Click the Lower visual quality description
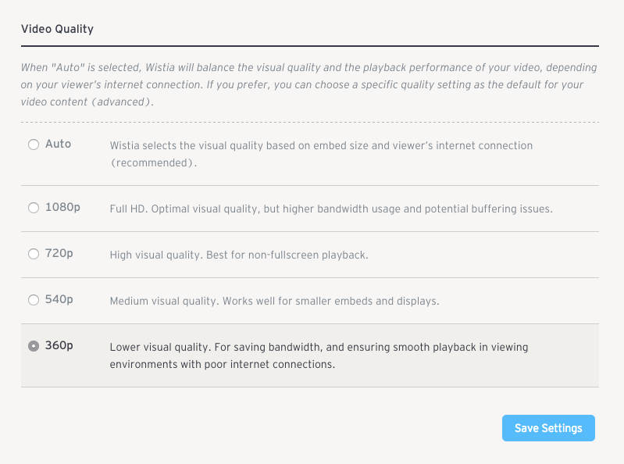Viewport: 624px width, 464px height. (319, 355)
